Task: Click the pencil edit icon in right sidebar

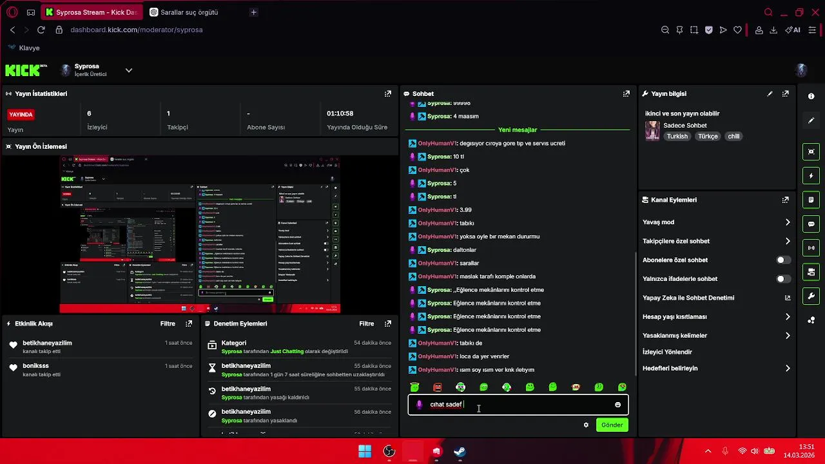Action: (811, 121)
